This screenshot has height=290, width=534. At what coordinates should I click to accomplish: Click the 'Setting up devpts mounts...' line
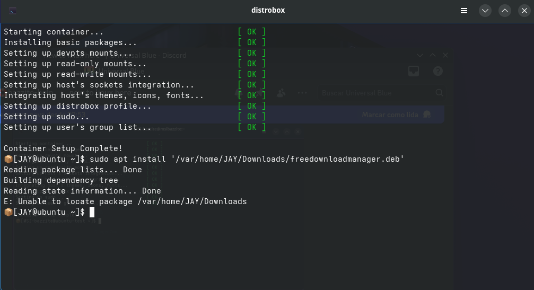(x=68, y=53)
